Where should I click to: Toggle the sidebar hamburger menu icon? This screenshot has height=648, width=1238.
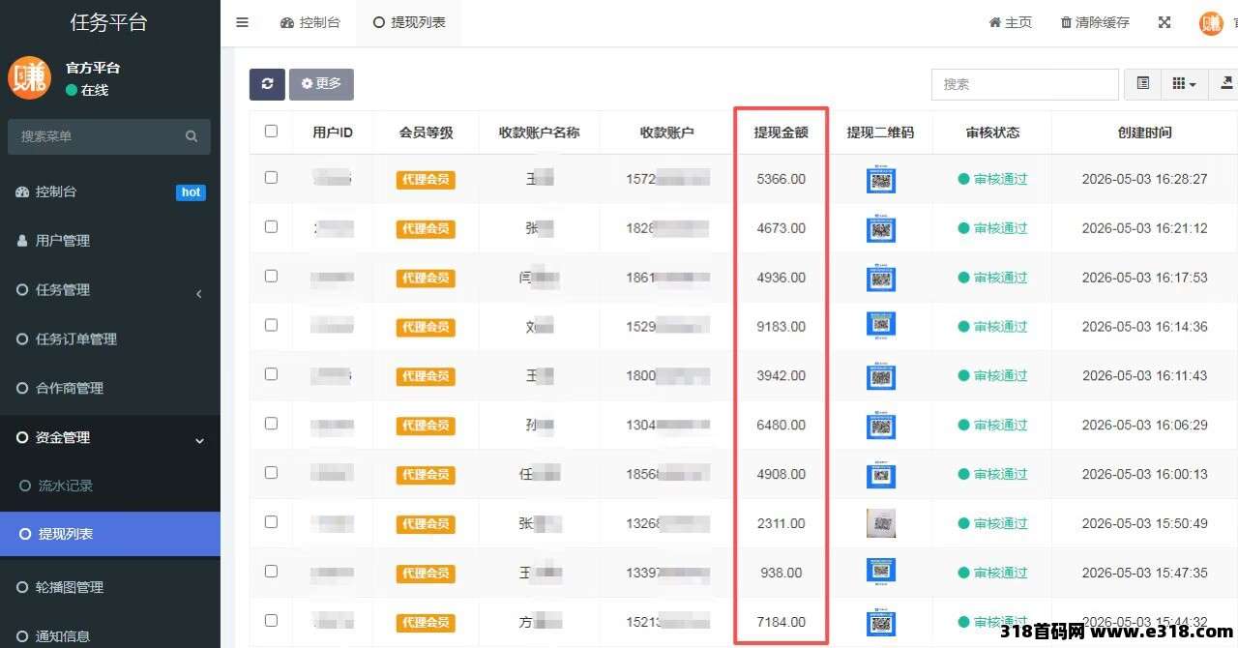[243, 22]
